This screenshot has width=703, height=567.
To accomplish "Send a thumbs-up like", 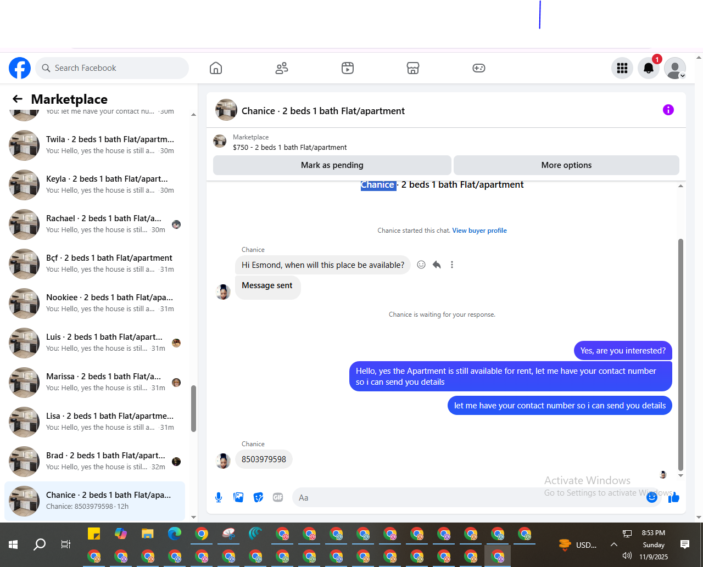I will click(674, 497).
